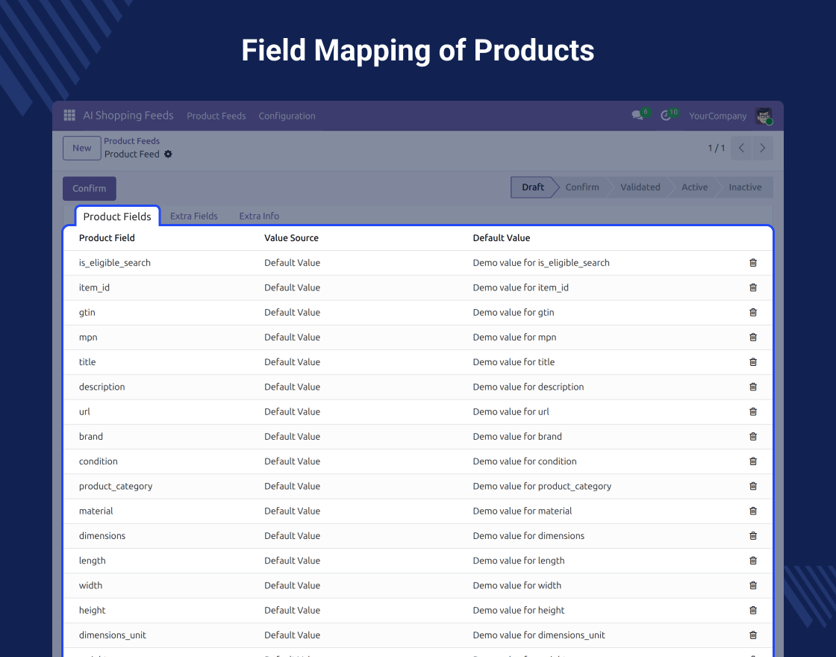Select the 'is_eligible_search' field cell
The height and width of the screenshot is (657, 836).
click(x=115, y=262)
